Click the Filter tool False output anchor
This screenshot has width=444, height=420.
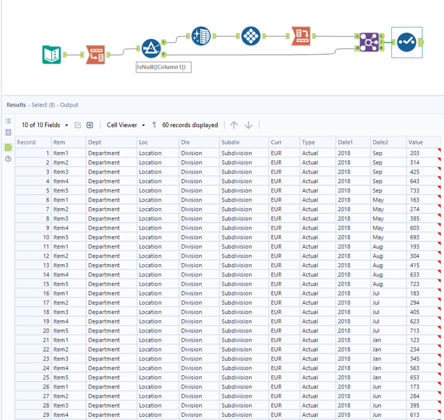pos(164,54)
